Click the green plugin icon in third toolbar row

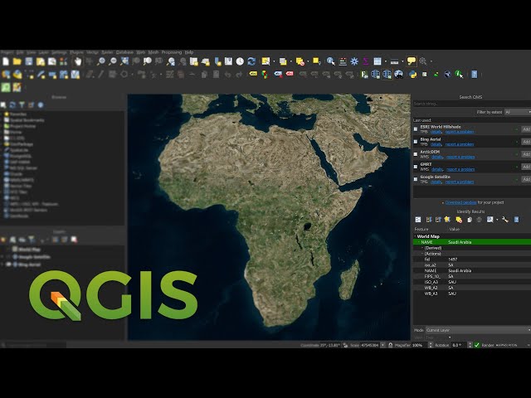pos(6,87)
